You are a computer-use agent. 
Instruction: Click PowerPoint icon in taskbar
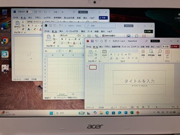(x=138, y=112)
